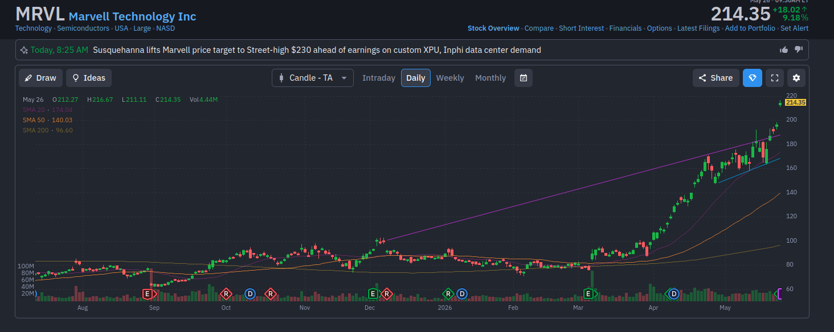Click the SMA 50 legend label
The image size is (834, 332).
(47, 120)
